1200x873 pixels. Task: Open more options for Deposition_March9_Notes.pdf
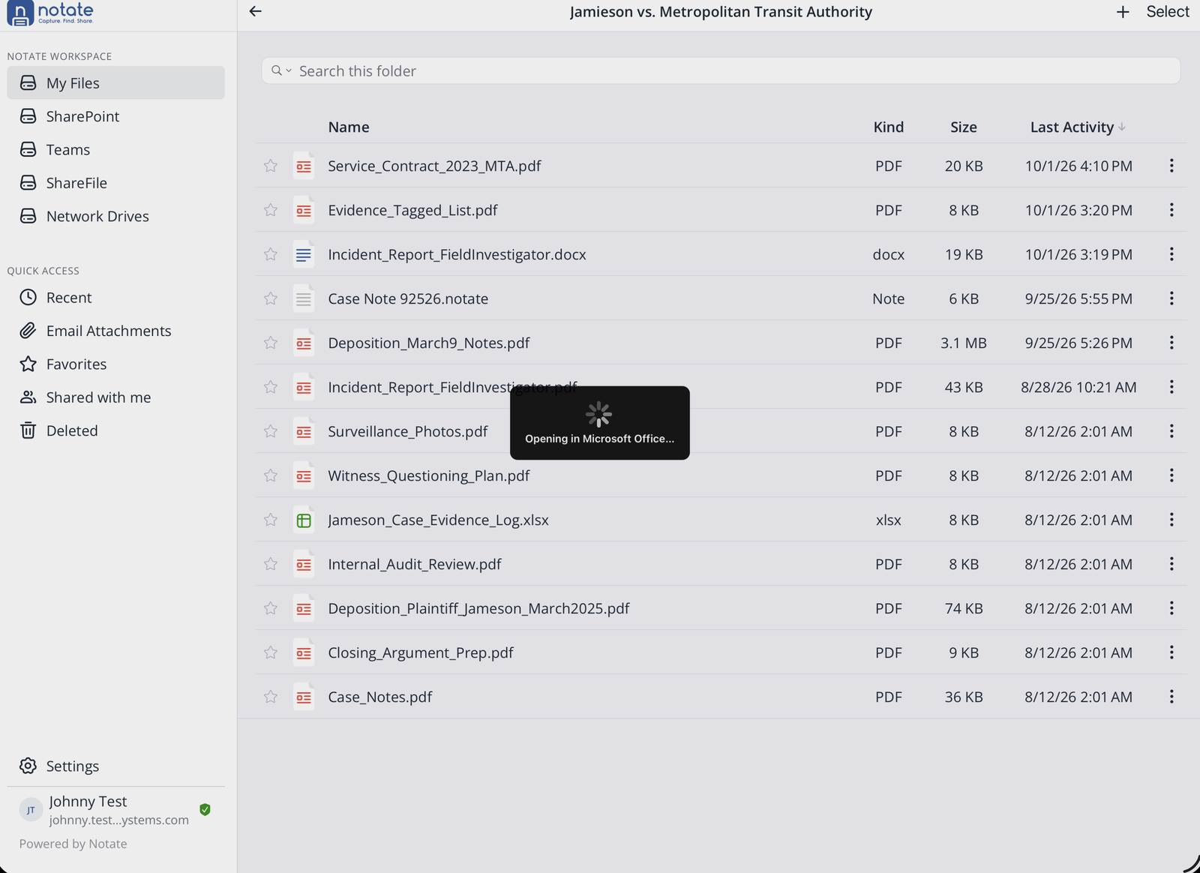1171,343
